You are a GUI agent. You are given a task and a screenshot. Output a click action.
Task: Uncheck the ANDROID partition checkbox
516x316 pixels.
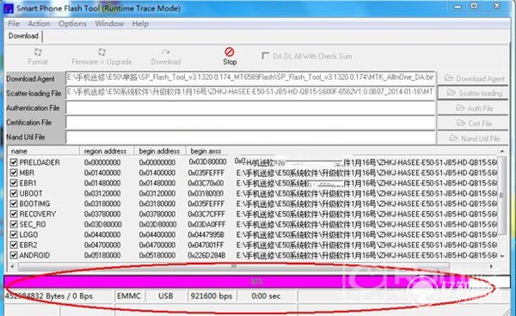pos(14,255)
